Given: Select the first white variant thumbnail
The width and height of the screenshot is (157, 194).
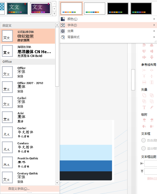Looking at the screenshot, I should (x=71, y=9).
